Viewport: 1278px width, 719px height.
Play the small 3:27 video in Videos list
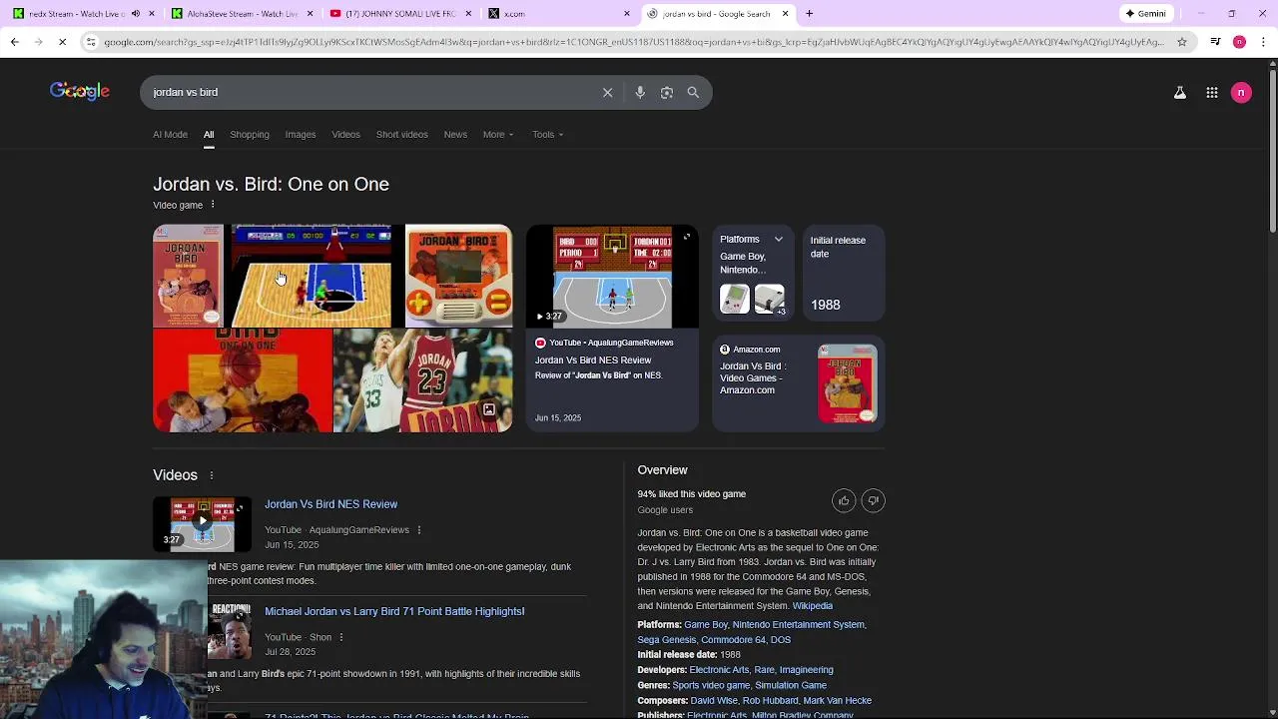202,524
